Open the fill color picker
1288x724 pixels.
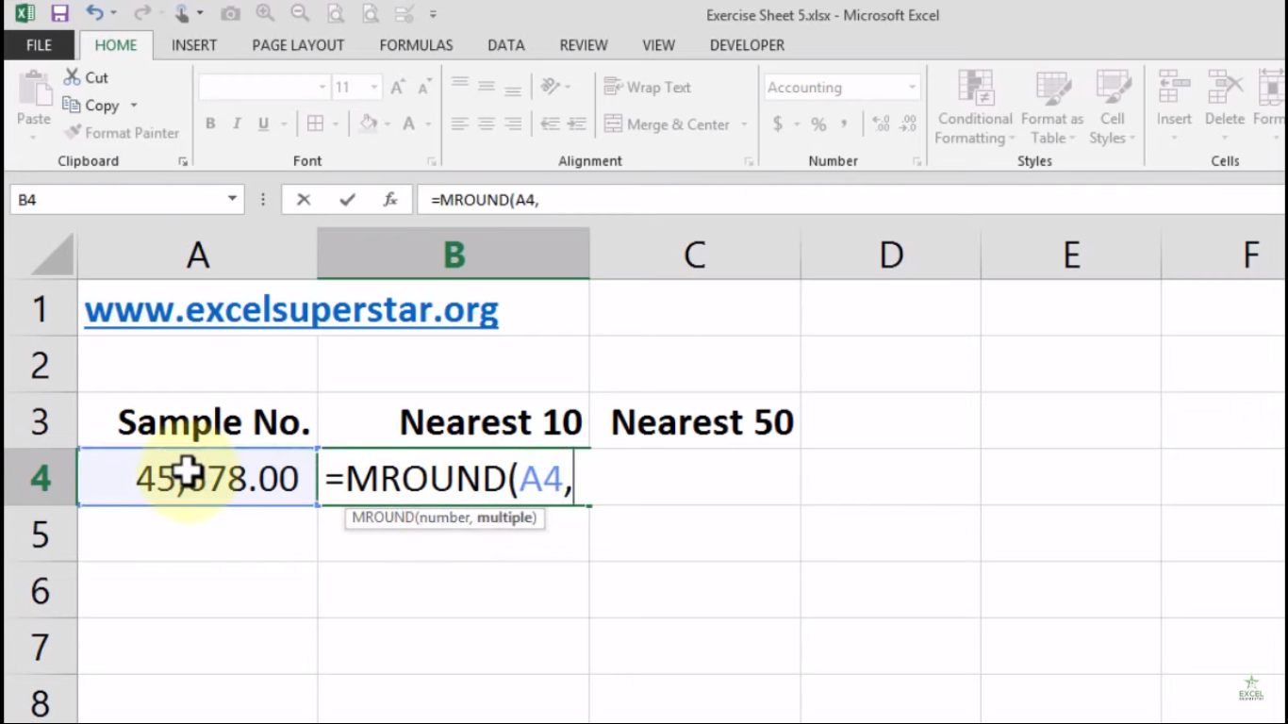click(368, 123)
